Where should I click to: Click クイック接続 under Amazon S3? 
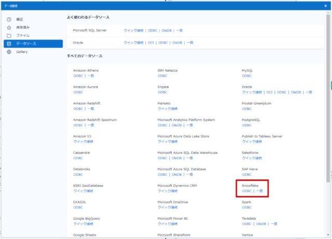click(x=83, y=141)
